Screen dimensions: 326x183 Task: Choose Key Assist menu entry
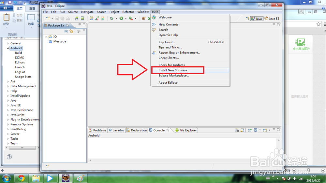click(x=190, y=42)
